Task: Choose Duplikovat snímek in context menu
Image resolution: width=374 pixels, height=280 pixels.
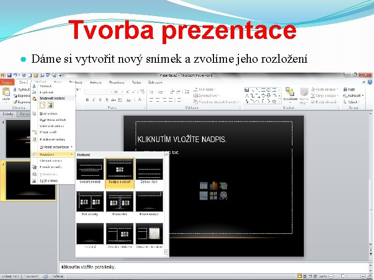Action: point(53,120)
